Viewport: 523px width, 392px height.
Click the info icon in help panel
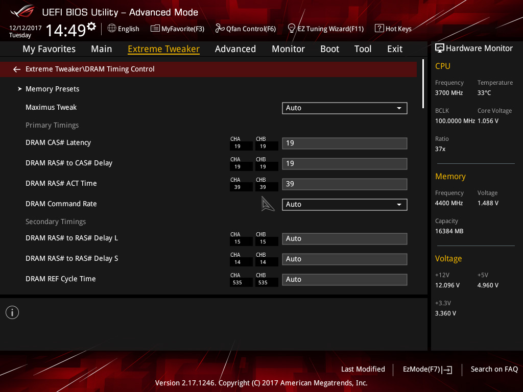click(x=12, y=312)
